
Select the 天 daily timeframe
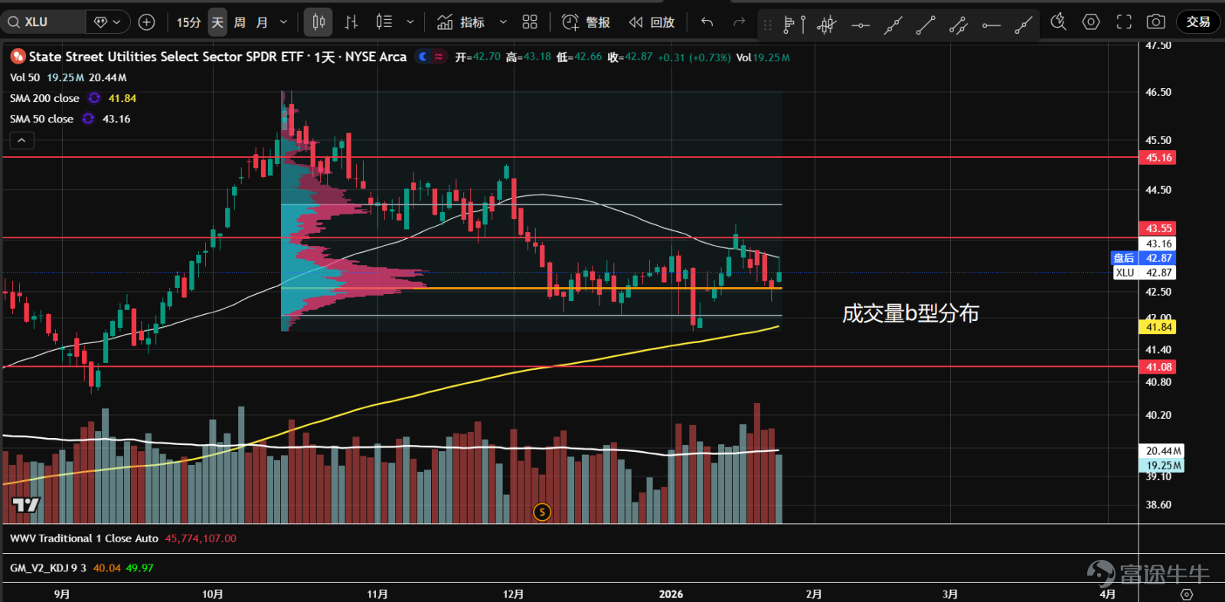(218, 22)
